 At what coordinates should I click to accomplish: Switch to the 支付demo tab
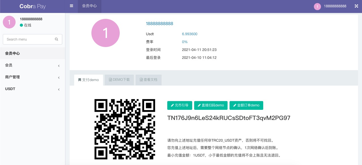(x=89, y=80)
